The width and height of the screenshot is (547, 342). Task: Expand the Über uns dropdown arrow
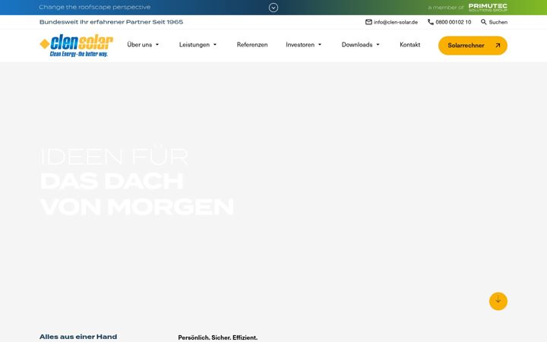coord(157,45)
